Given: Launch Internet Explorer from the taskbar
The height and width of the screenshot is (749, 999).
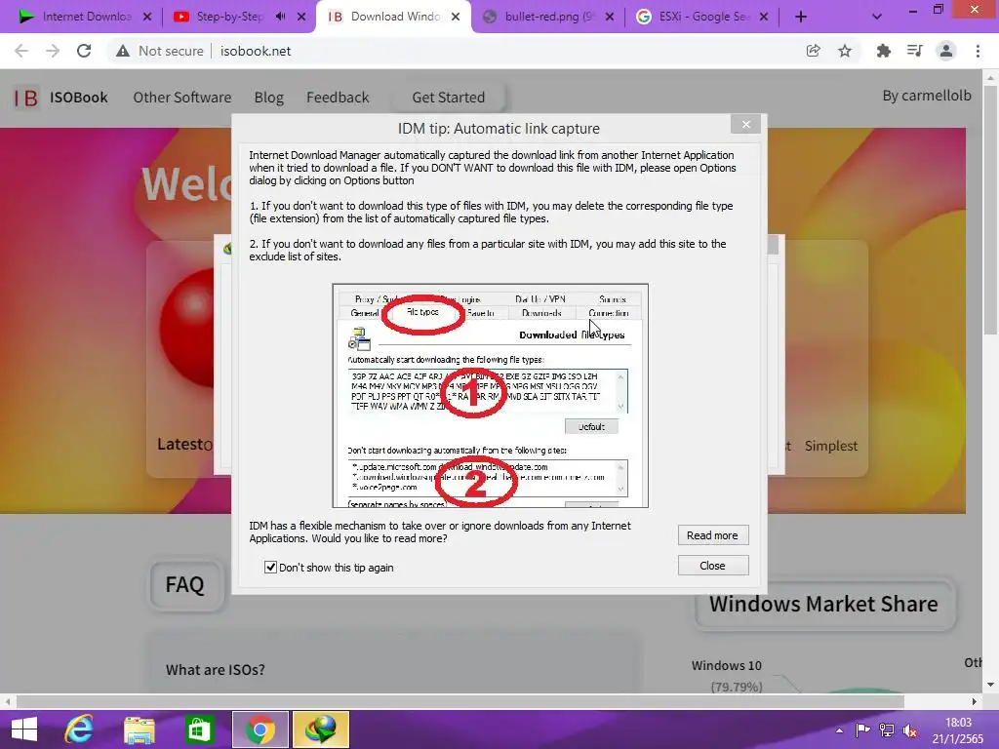Looking at the screenshot, I should click(x=80, y=729).
